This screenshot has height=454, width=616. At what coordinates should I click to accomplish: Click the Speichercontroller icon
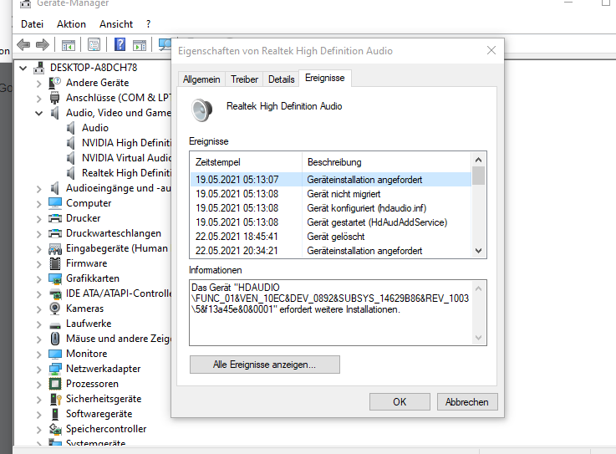click(x=55, y=429)
